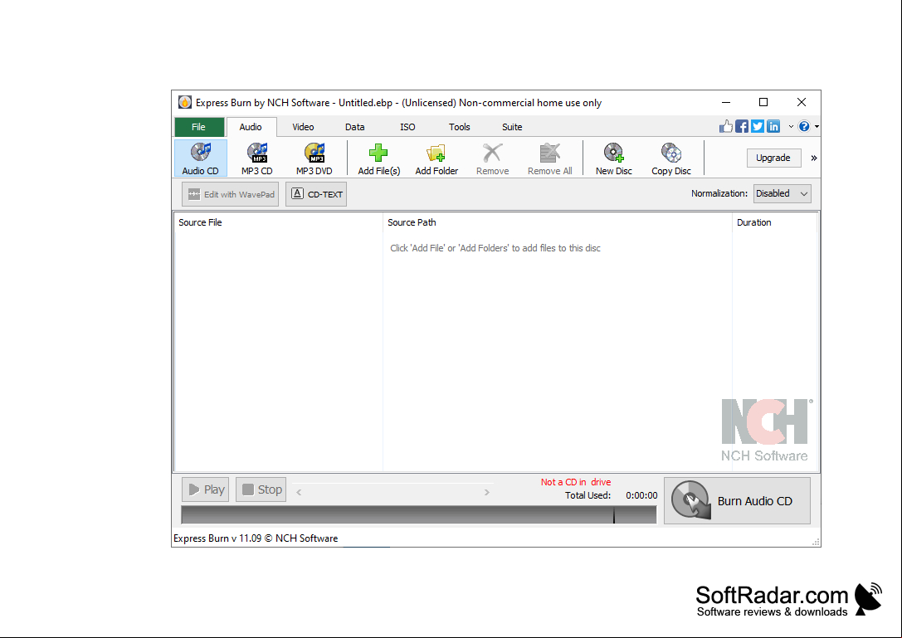Open the Copy Disc tool
Screen dimensions: 902x638
(671, 158)
